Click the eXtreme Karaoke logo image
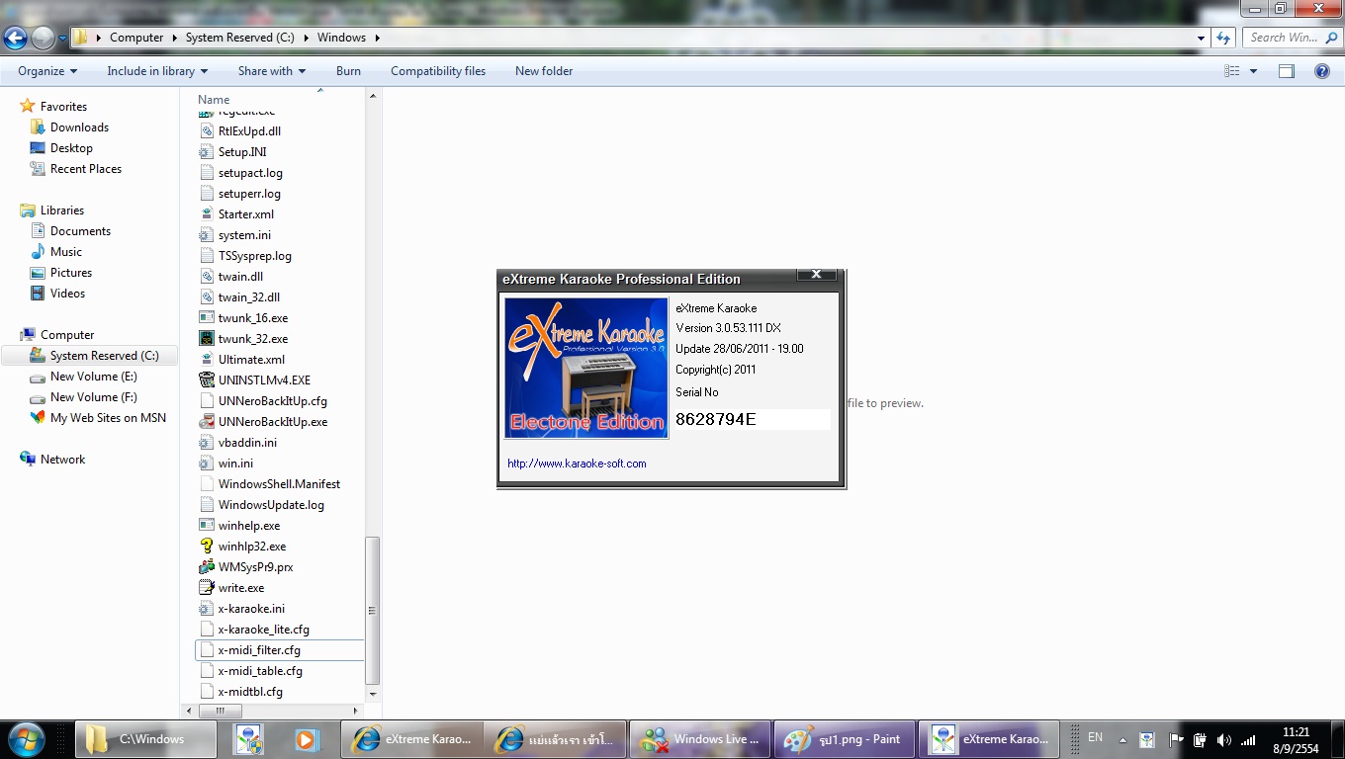Image resolution: width=1345 pixels, height=759 pixels. (586, 368)
